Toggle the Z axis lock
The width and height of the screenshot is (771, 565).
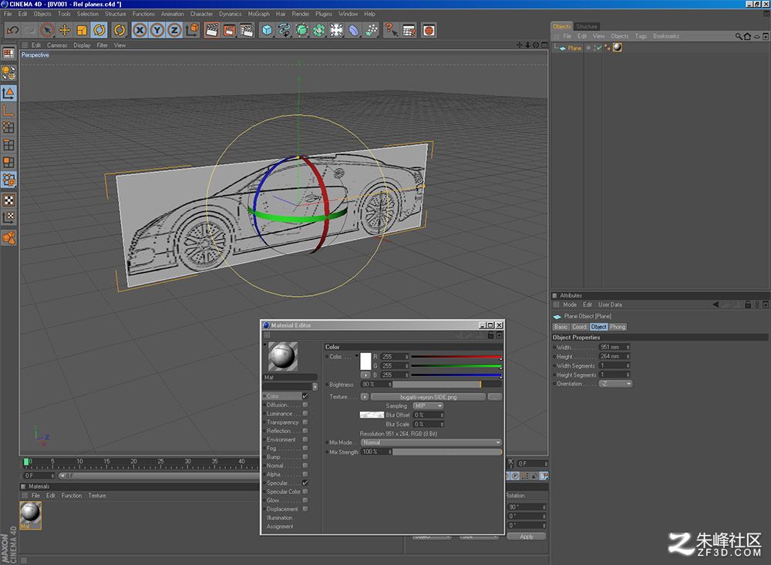coord(174,31)
